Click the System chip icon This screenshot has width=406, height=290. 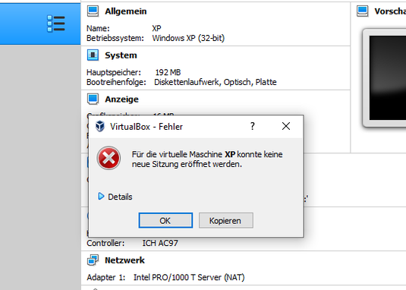tap(93, 55)
